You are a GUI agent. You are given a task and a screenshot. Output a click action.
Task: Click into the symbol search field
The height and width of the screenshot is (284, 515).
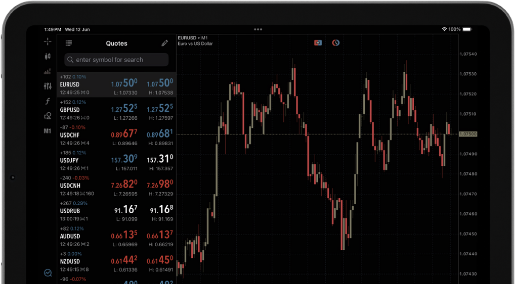117,60
